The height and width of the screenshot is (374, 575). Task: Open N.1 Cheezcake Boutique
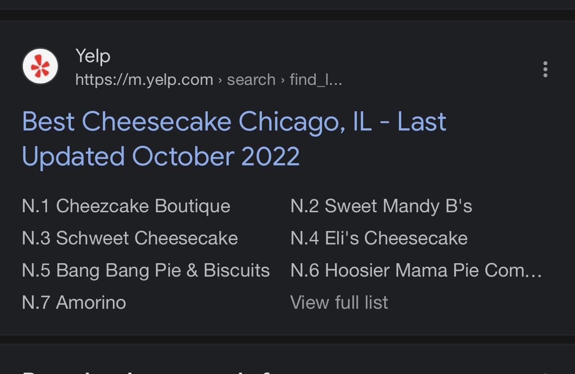126,206
